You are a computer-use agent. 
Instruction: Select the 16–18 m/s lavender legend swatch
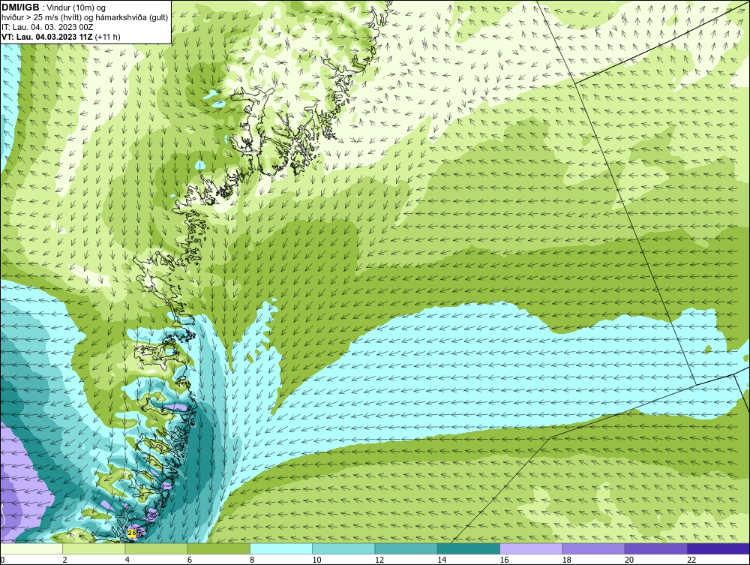531,548
